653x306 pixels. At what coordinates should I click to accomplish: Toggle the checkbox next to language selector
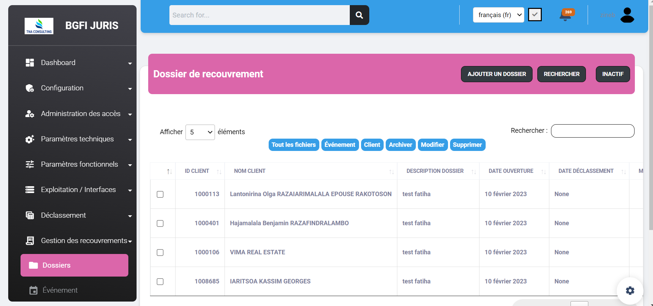(535, 15)
